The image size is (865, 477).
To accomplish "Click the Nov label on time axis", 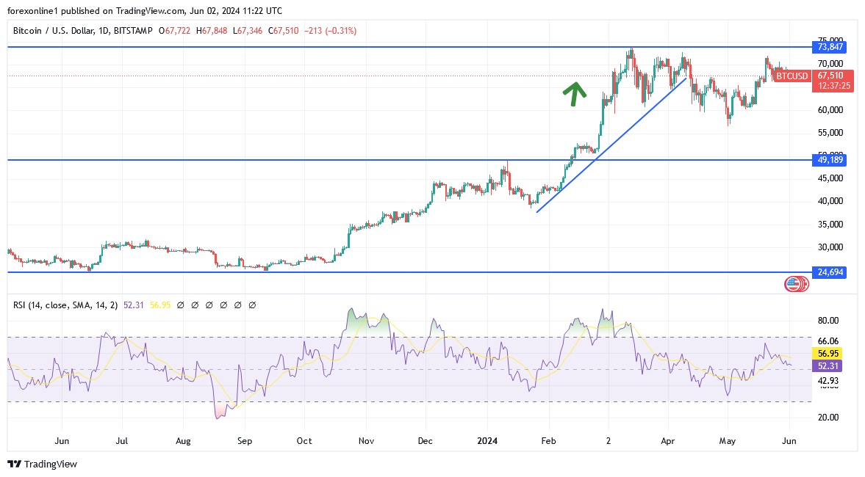I will coord(366,441).
